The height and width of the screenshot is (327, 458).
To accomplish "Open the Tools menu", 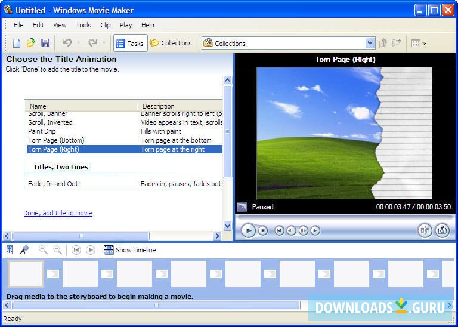I will point(83,25).
